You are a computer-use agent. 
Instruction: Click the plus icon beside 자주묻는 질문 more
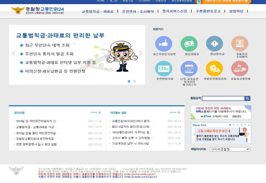[179, 112]
